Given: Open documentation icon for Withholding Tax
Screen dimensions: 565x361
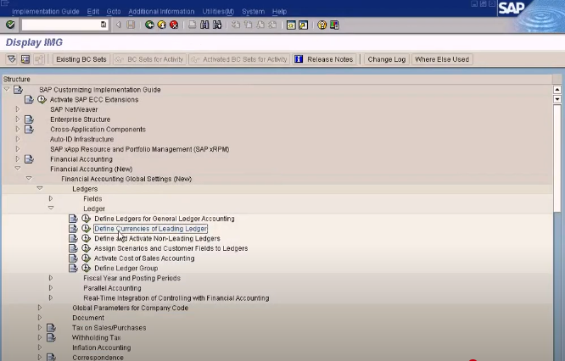Looking at the screenshot, I should tap(51, 337).
